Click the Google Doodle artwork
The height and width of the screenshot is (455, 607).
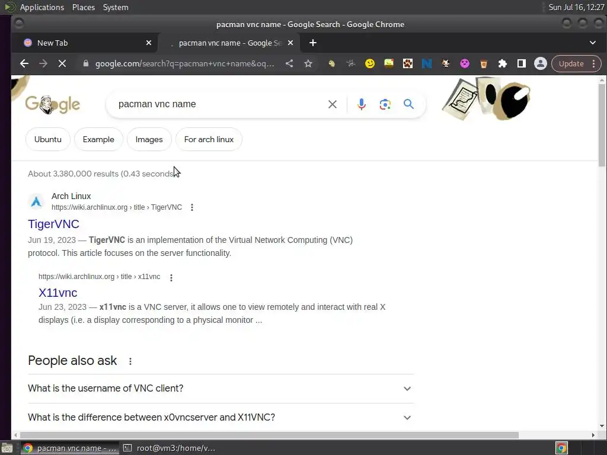click(486, 99)
